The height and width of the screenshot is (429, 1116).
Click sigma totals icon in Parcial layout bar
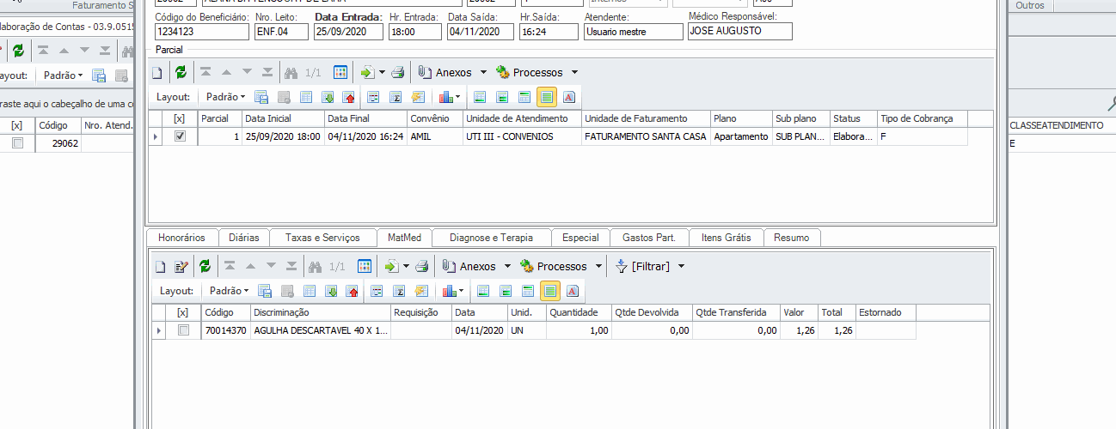coord(396,97)
